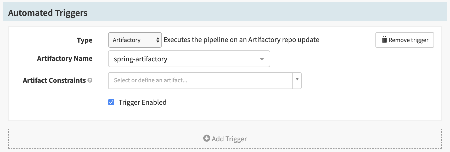The width and height of the screenshot is (450, 152).
Task: Click the Trigger Enabled label text
Action: coord(142,102)
